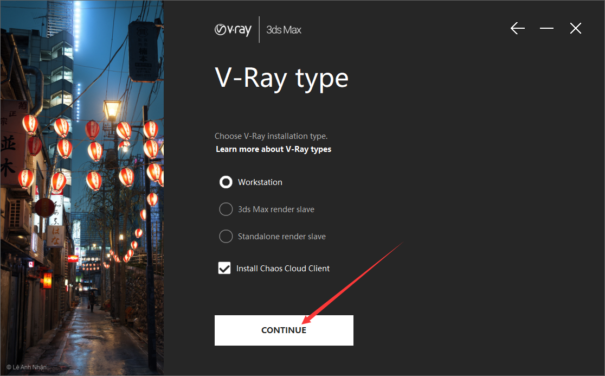Close the V-Ray installer window
Viewport: 605px width, 376px height.
point(576,29)
